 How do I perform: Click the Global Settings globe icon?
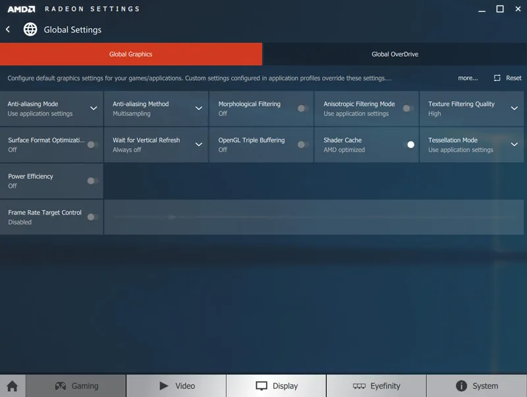click(30, 30)
